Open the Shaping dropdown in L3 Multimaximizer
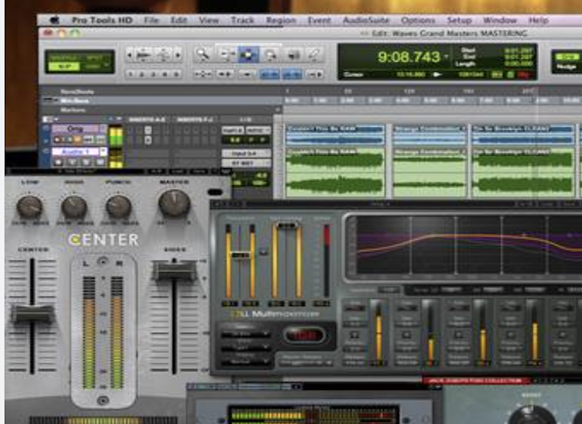Screen dimensions: 582x424 (x=246, y=361)
